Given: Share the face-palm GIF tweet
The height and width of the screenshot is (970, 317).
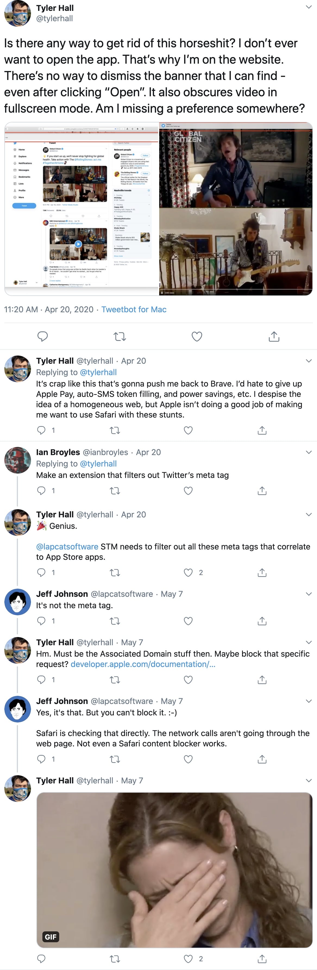Looking at the screenshot, I should coord(262,959).
